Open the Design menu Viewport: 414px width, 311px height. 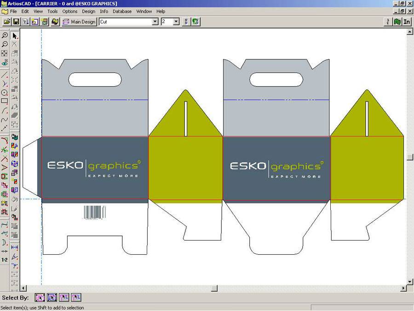tap(88, 12)
